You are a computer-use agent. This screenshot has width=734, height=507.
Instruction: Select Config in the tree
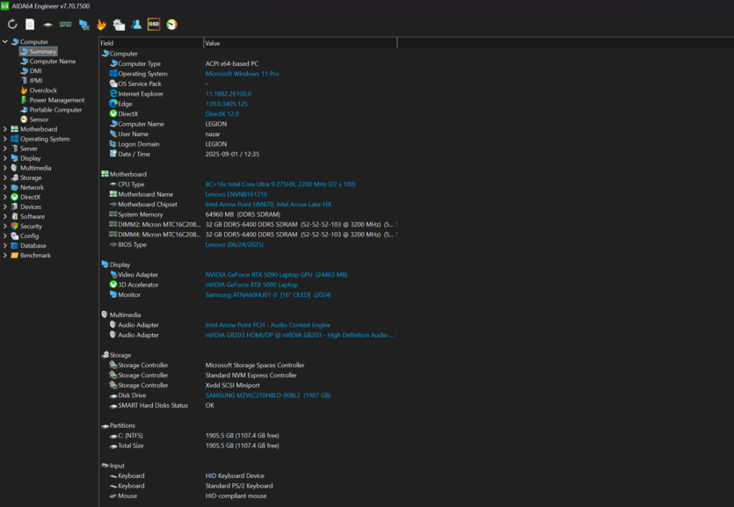click(30, 236)
